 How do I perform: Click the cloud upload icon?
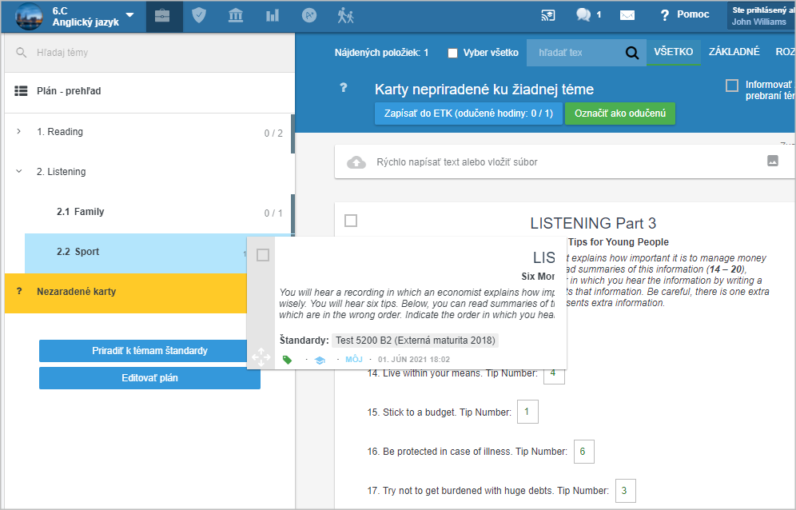click(x=356, y=162)
